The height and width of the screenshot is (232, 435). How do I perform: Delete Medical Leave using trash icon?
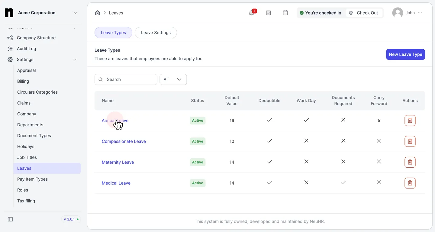pyautogui.click(x=410, y=183)
